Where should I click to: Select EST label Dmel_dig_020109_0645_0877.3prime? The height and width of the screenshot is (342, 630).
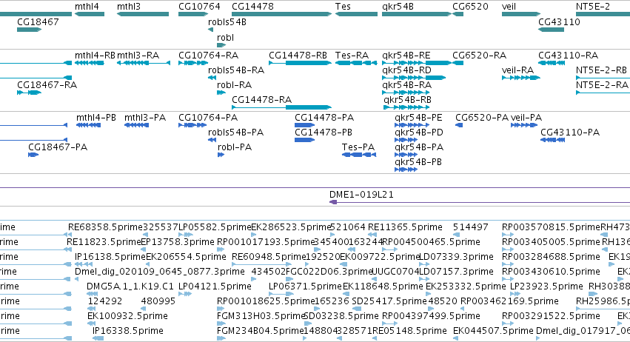[x=159, y=271]
